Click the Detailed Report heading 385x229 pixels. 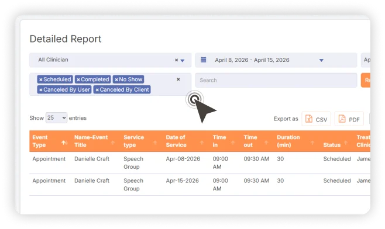tap(66, 39)
